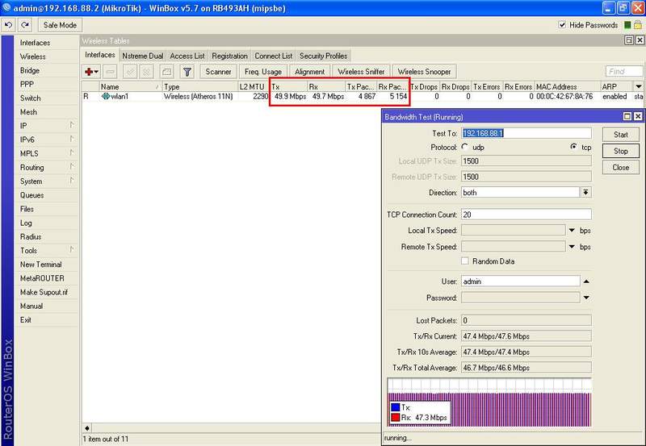Switch to the Registration tab

click(229, 56)
